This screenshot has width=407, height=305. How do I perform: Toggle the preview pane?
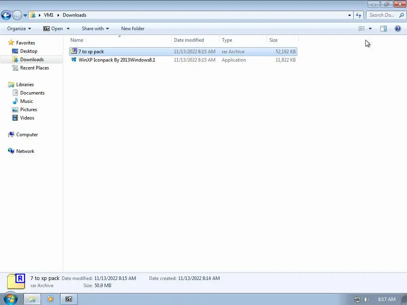point(384,29)
